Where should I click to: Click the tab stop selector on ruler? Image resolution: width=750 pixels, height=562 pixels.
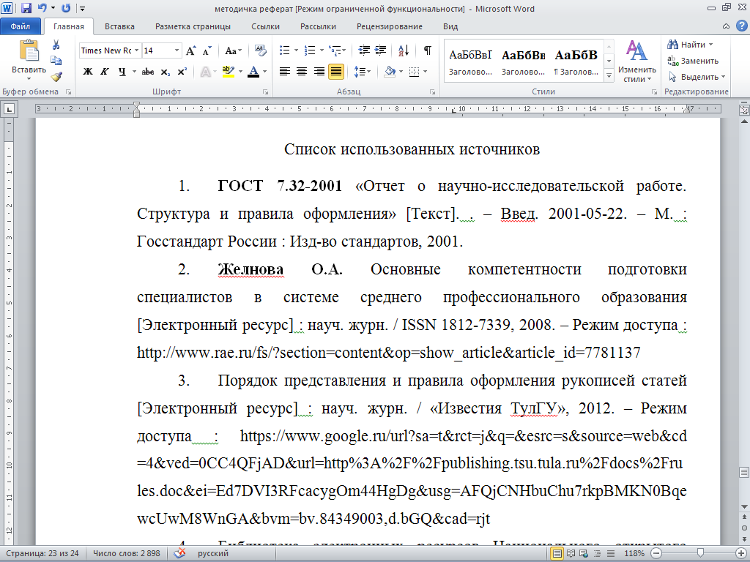(9, 110)
